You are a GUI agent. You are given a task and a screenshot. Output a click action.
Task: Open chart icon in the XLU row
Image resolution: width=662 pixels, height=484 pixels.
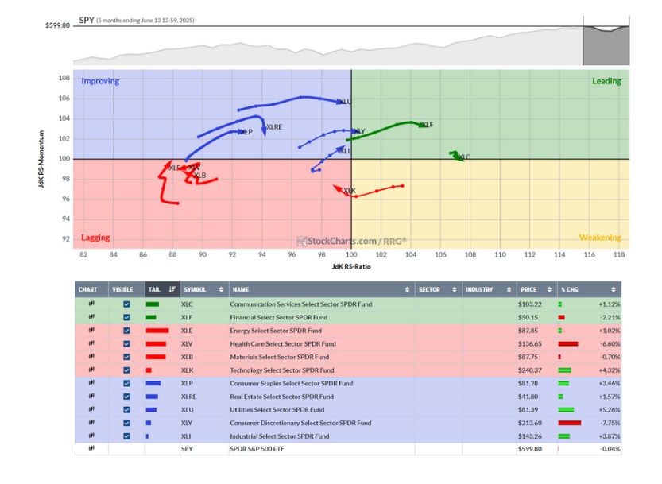point(91,409)
